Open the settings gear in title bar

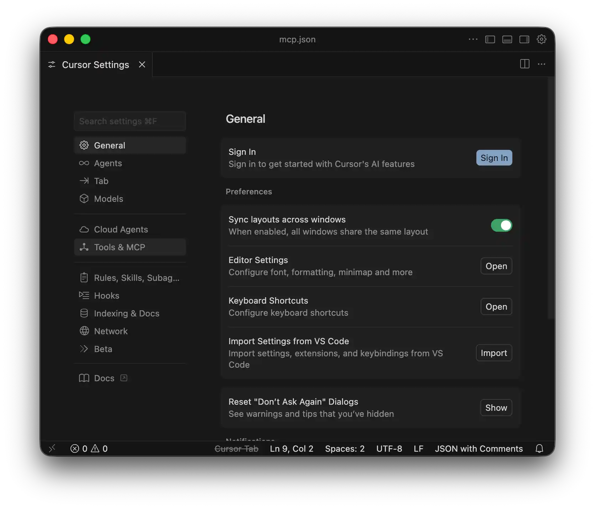click(542, 39)
